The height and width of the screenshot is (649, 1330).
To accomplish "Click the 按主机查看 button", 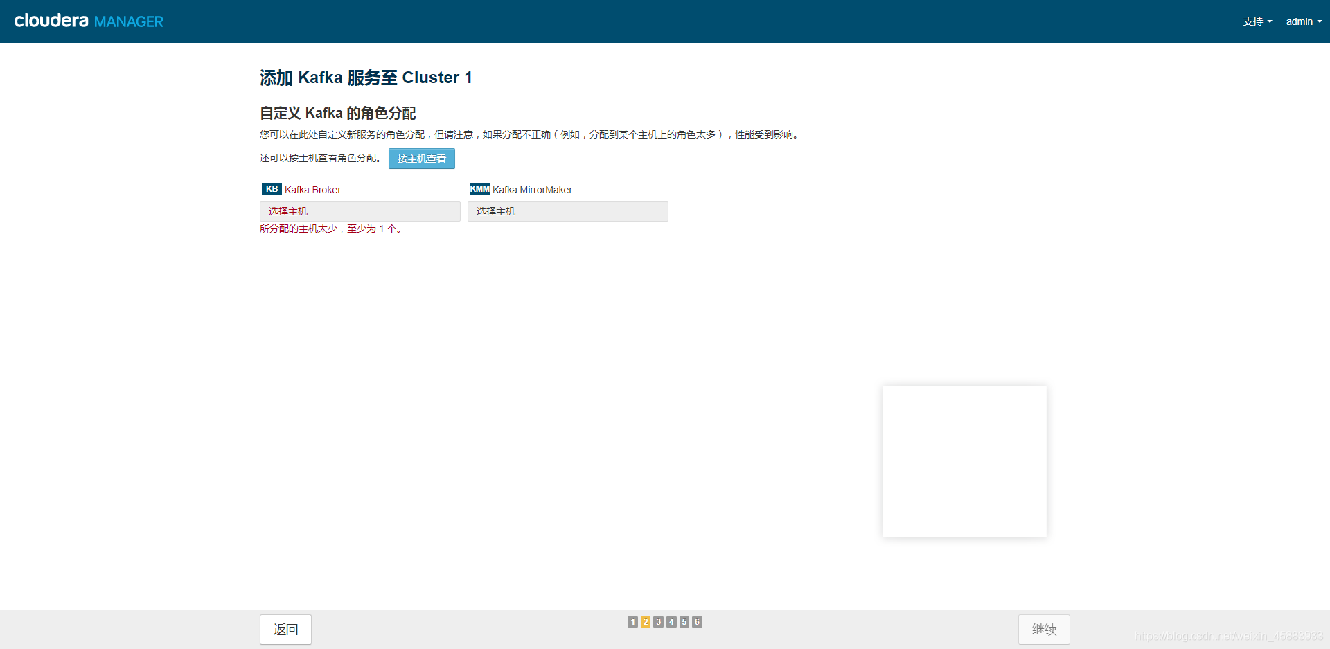I will [421, 159].
